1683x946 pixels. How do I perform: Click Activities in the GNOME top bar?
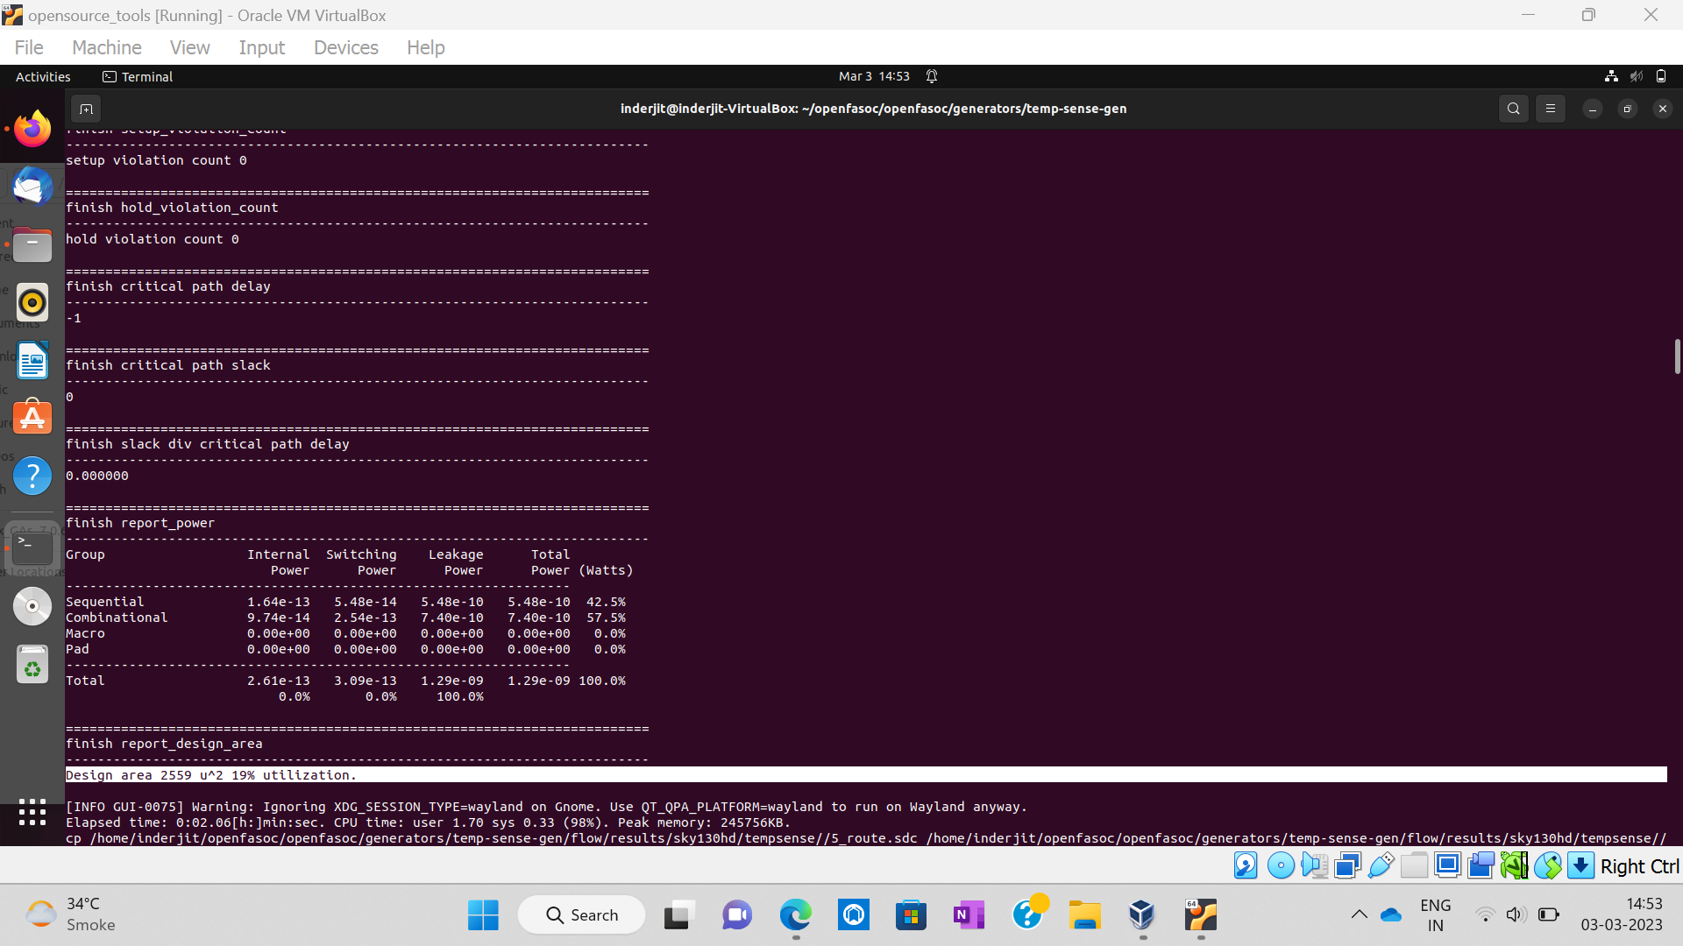click(42, 76)
